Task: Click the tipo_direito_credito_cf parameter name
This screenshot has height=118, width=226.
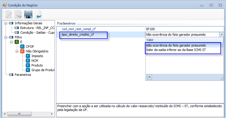Action: (x=78, y=35)
